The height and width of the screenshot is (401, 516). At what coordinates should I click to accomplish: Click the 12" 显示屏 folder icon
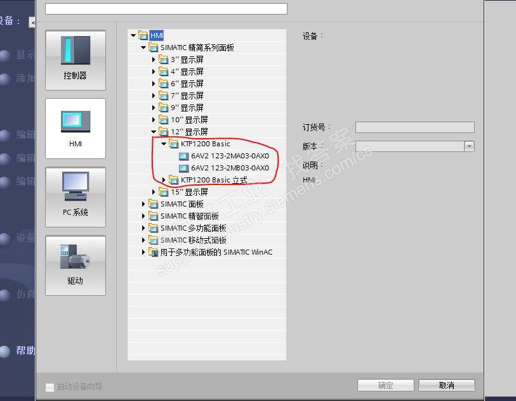coord(164,132)
